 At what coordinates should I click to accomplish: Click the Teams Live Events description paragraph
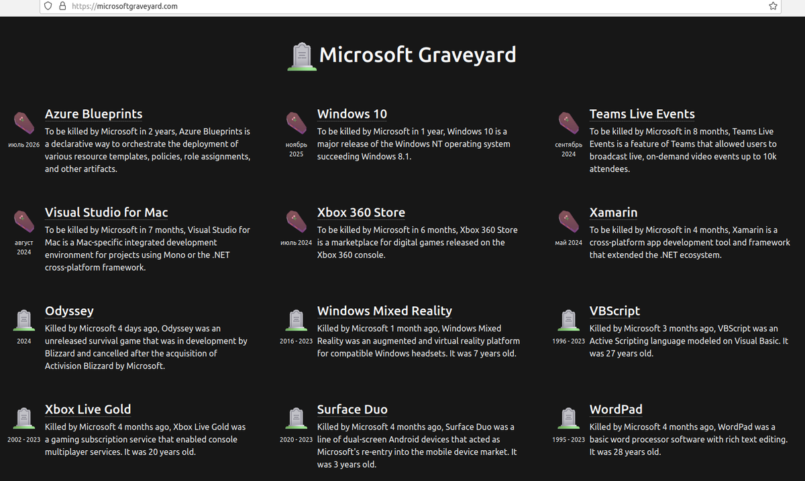click(x=683, y=151)
